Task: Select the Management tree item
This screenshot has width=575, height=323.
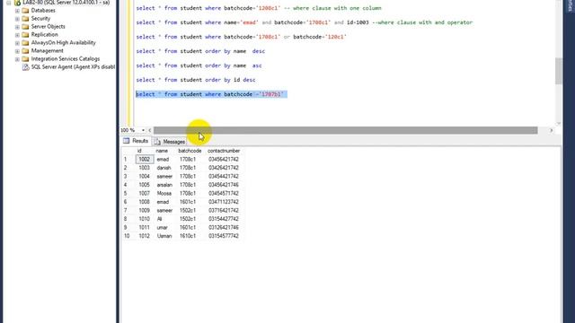Action: click(47, 51)
